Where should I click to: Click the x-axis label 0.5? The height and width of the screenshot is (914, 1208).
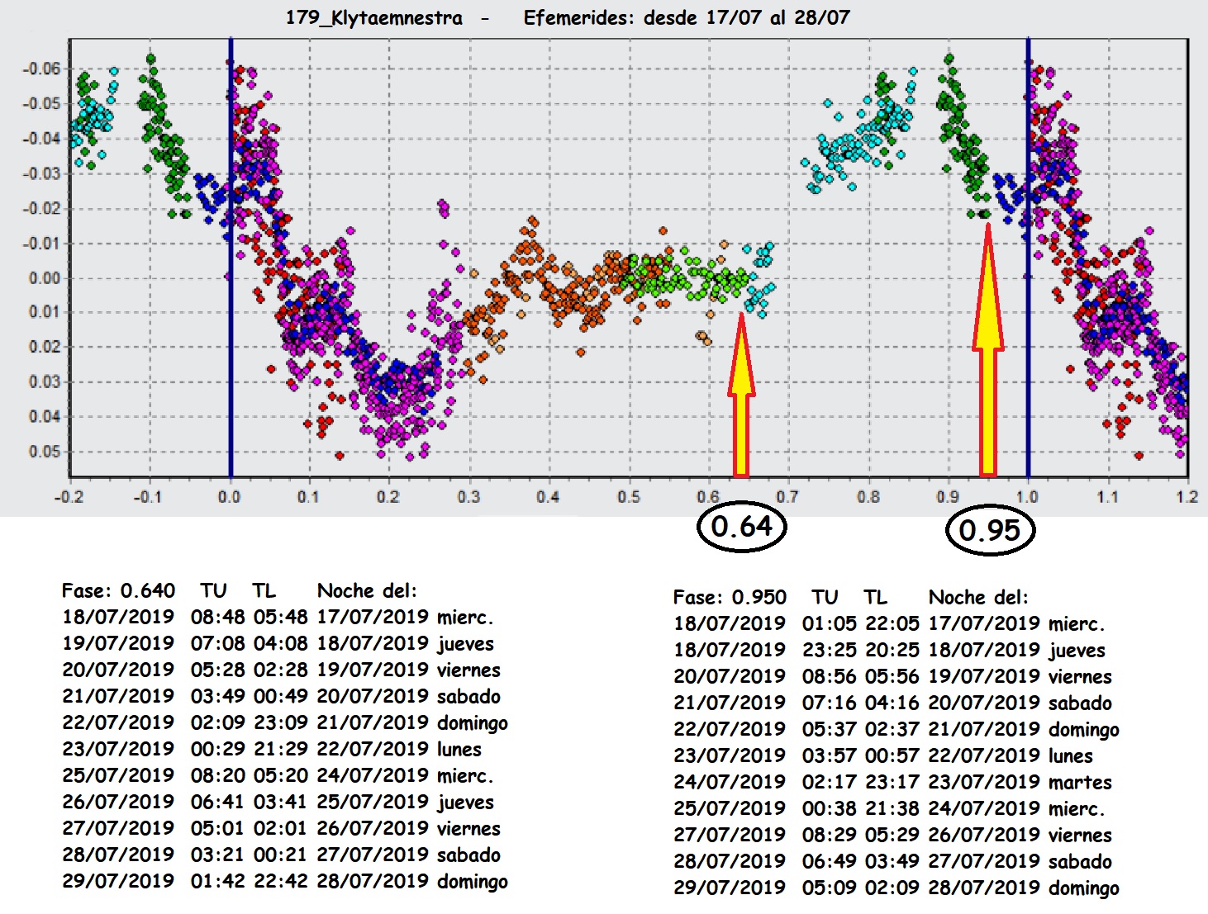pos(628,497)
